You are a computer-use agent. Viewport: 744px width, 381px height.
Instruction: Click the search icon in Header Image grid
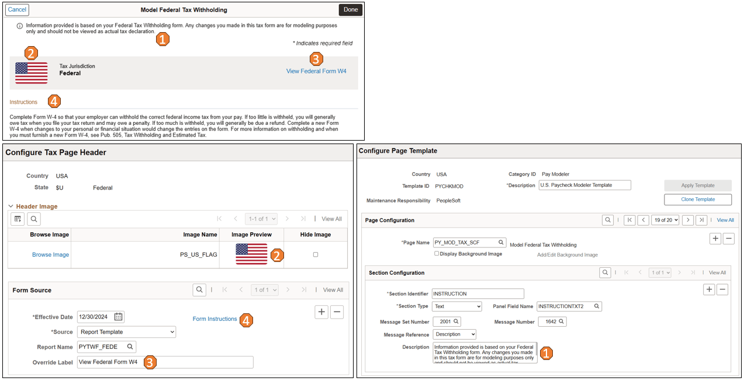[34, 218]
